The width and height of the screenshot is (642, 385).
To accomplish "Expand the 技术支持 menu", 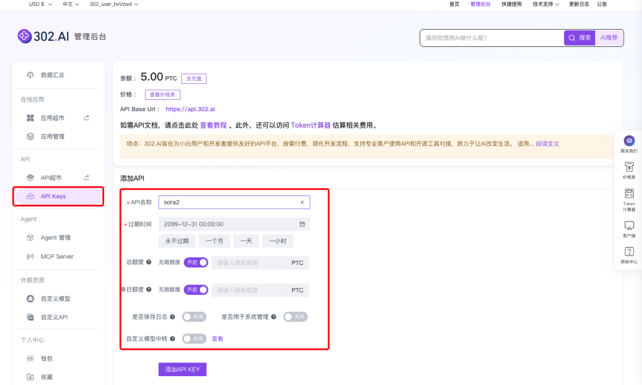I will [546, 4].
